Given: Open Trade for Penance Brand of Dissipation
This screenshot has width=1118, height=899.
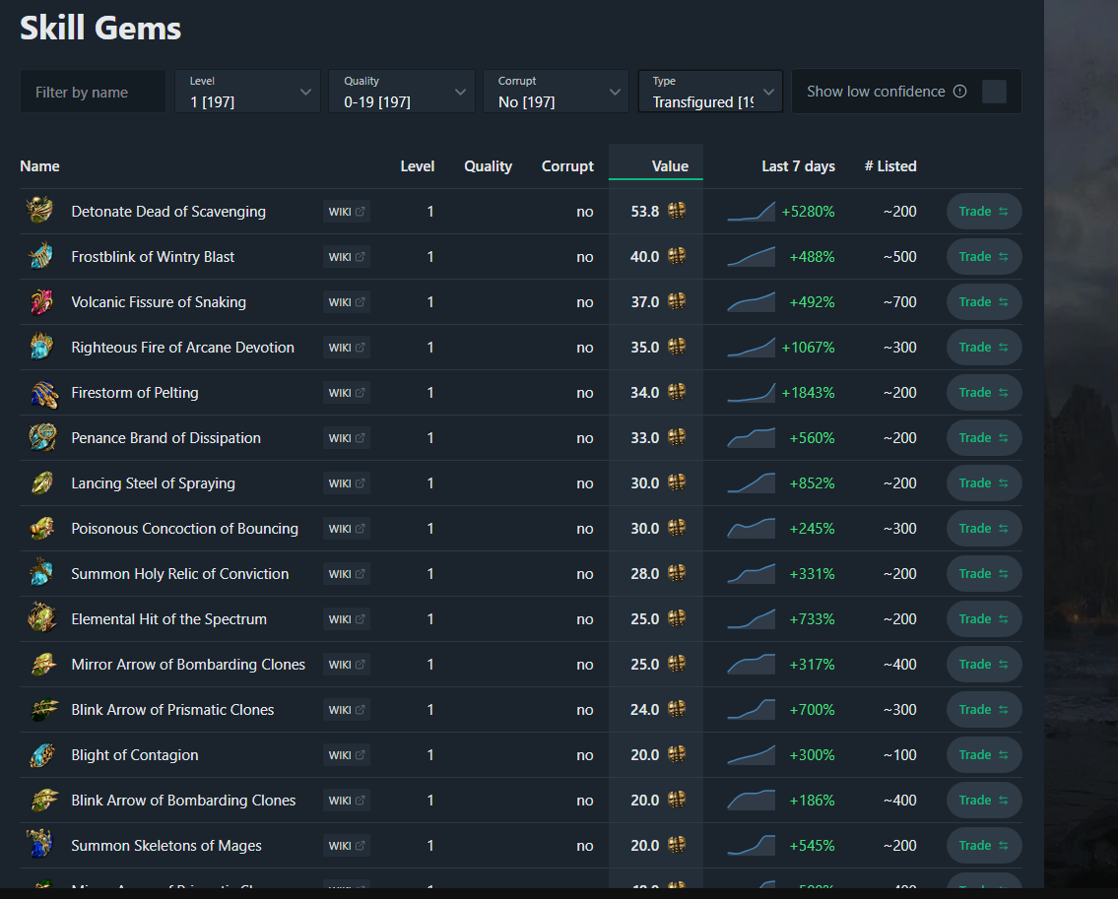Looking at the screenshot, I should tap(984, 438).
